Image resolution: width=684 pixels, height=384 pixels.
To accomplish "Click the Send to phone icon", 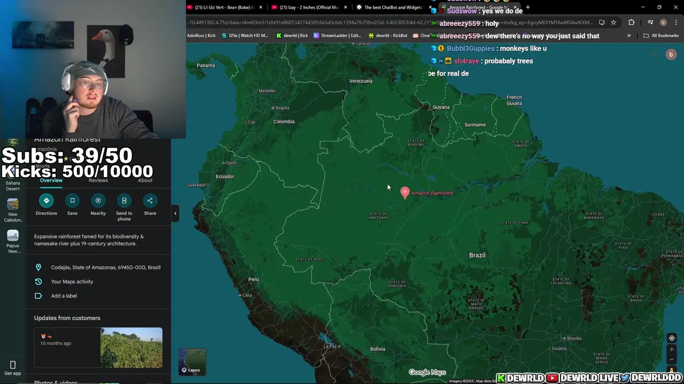I will (x=124, y=201).
